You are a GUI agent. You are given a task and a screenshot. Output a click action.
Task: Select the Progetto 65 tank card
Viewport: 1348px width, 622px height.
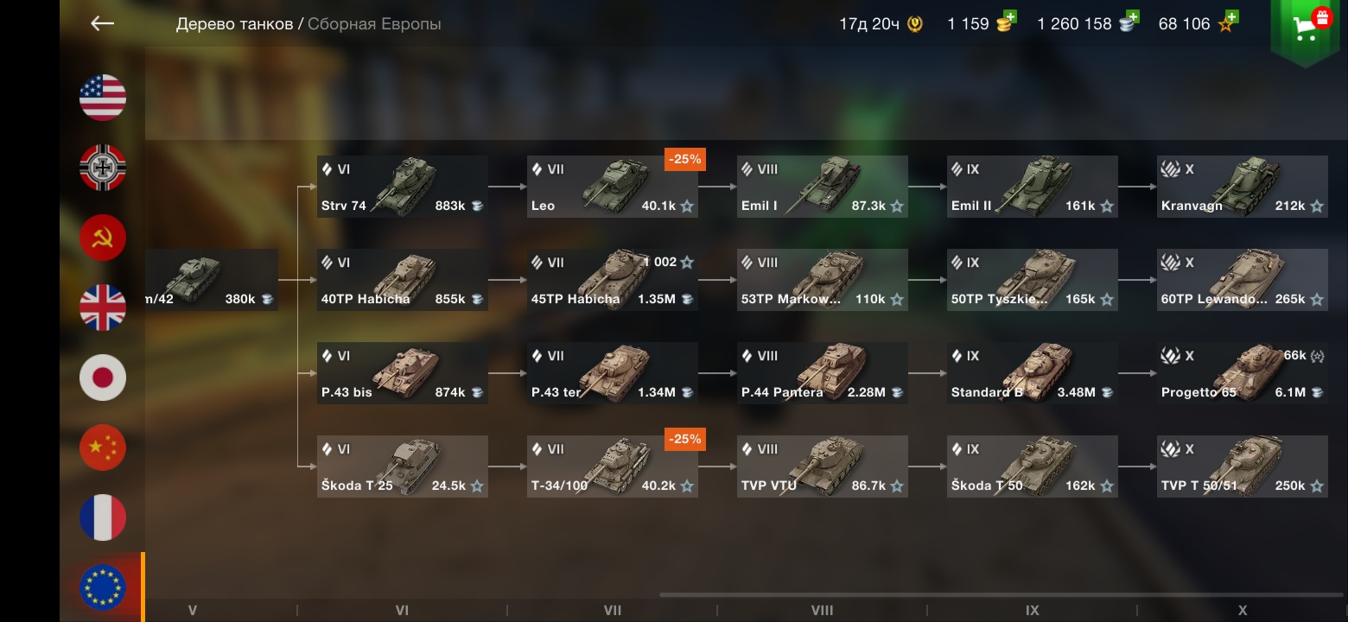click(x=1243, y=373)
